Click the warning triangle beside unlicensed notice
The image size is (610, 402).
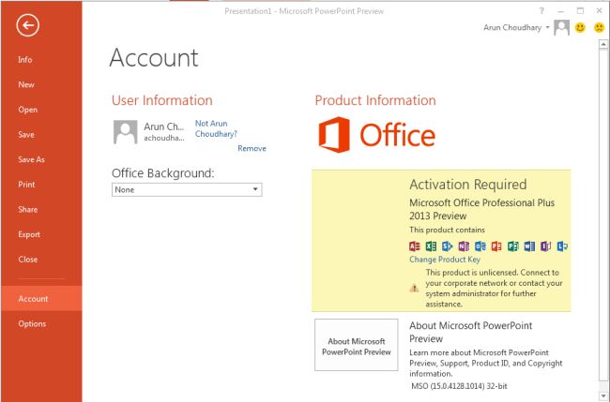pos(414,288)
